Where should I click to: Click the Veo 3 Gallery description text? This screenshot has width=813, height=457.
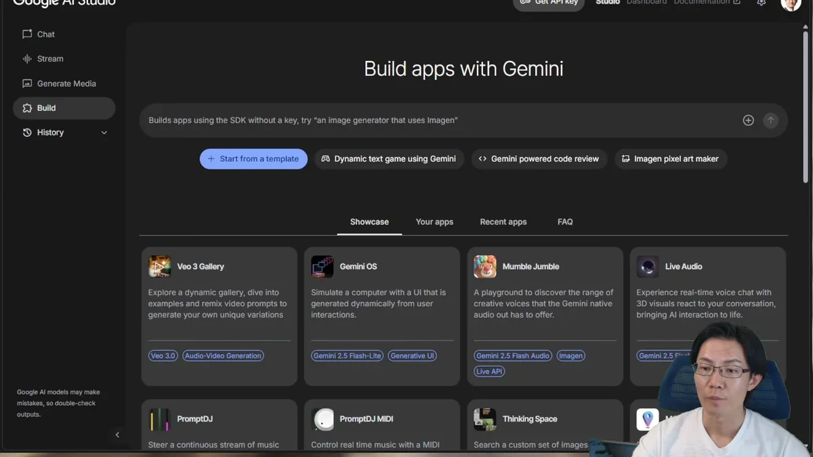point(217,304)
